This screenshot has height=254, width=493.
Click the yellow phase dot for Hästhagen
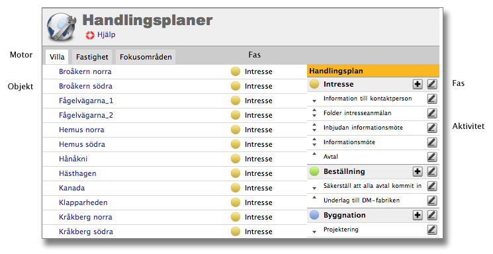coord(236,173)
